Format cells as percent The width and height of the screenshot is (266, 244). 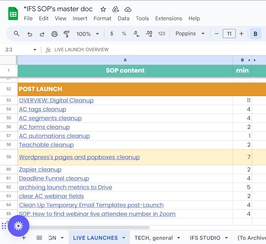point(124,34)
